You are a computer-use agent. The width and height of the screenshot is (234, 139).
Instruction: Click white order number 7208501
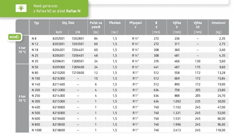tap(78, 61)
